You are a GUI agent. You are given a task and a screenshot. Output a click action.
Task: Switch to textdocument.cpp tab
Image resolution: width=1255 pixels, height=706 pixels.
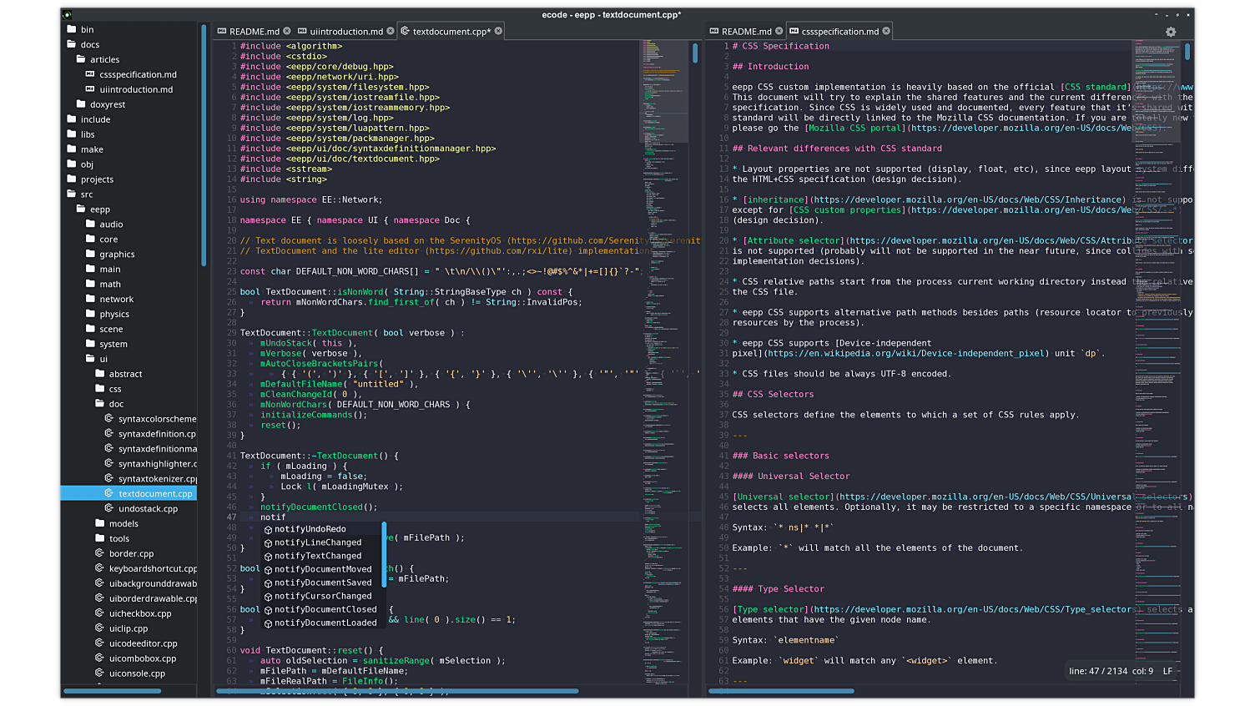tap(451, 31)
